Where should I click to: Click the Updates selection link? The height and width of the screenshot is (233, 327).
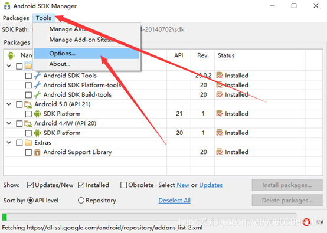211,185
